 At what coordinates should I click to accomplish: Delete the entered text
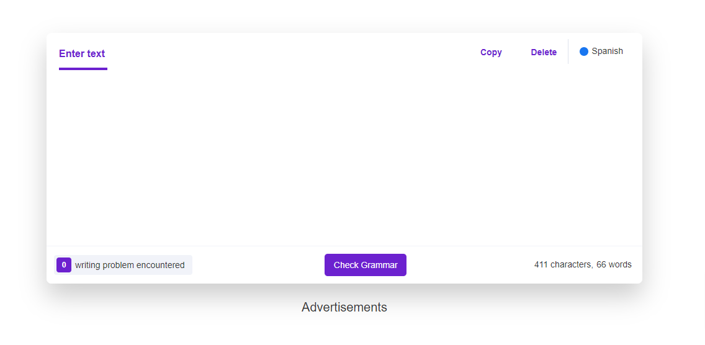click(544, 52)
